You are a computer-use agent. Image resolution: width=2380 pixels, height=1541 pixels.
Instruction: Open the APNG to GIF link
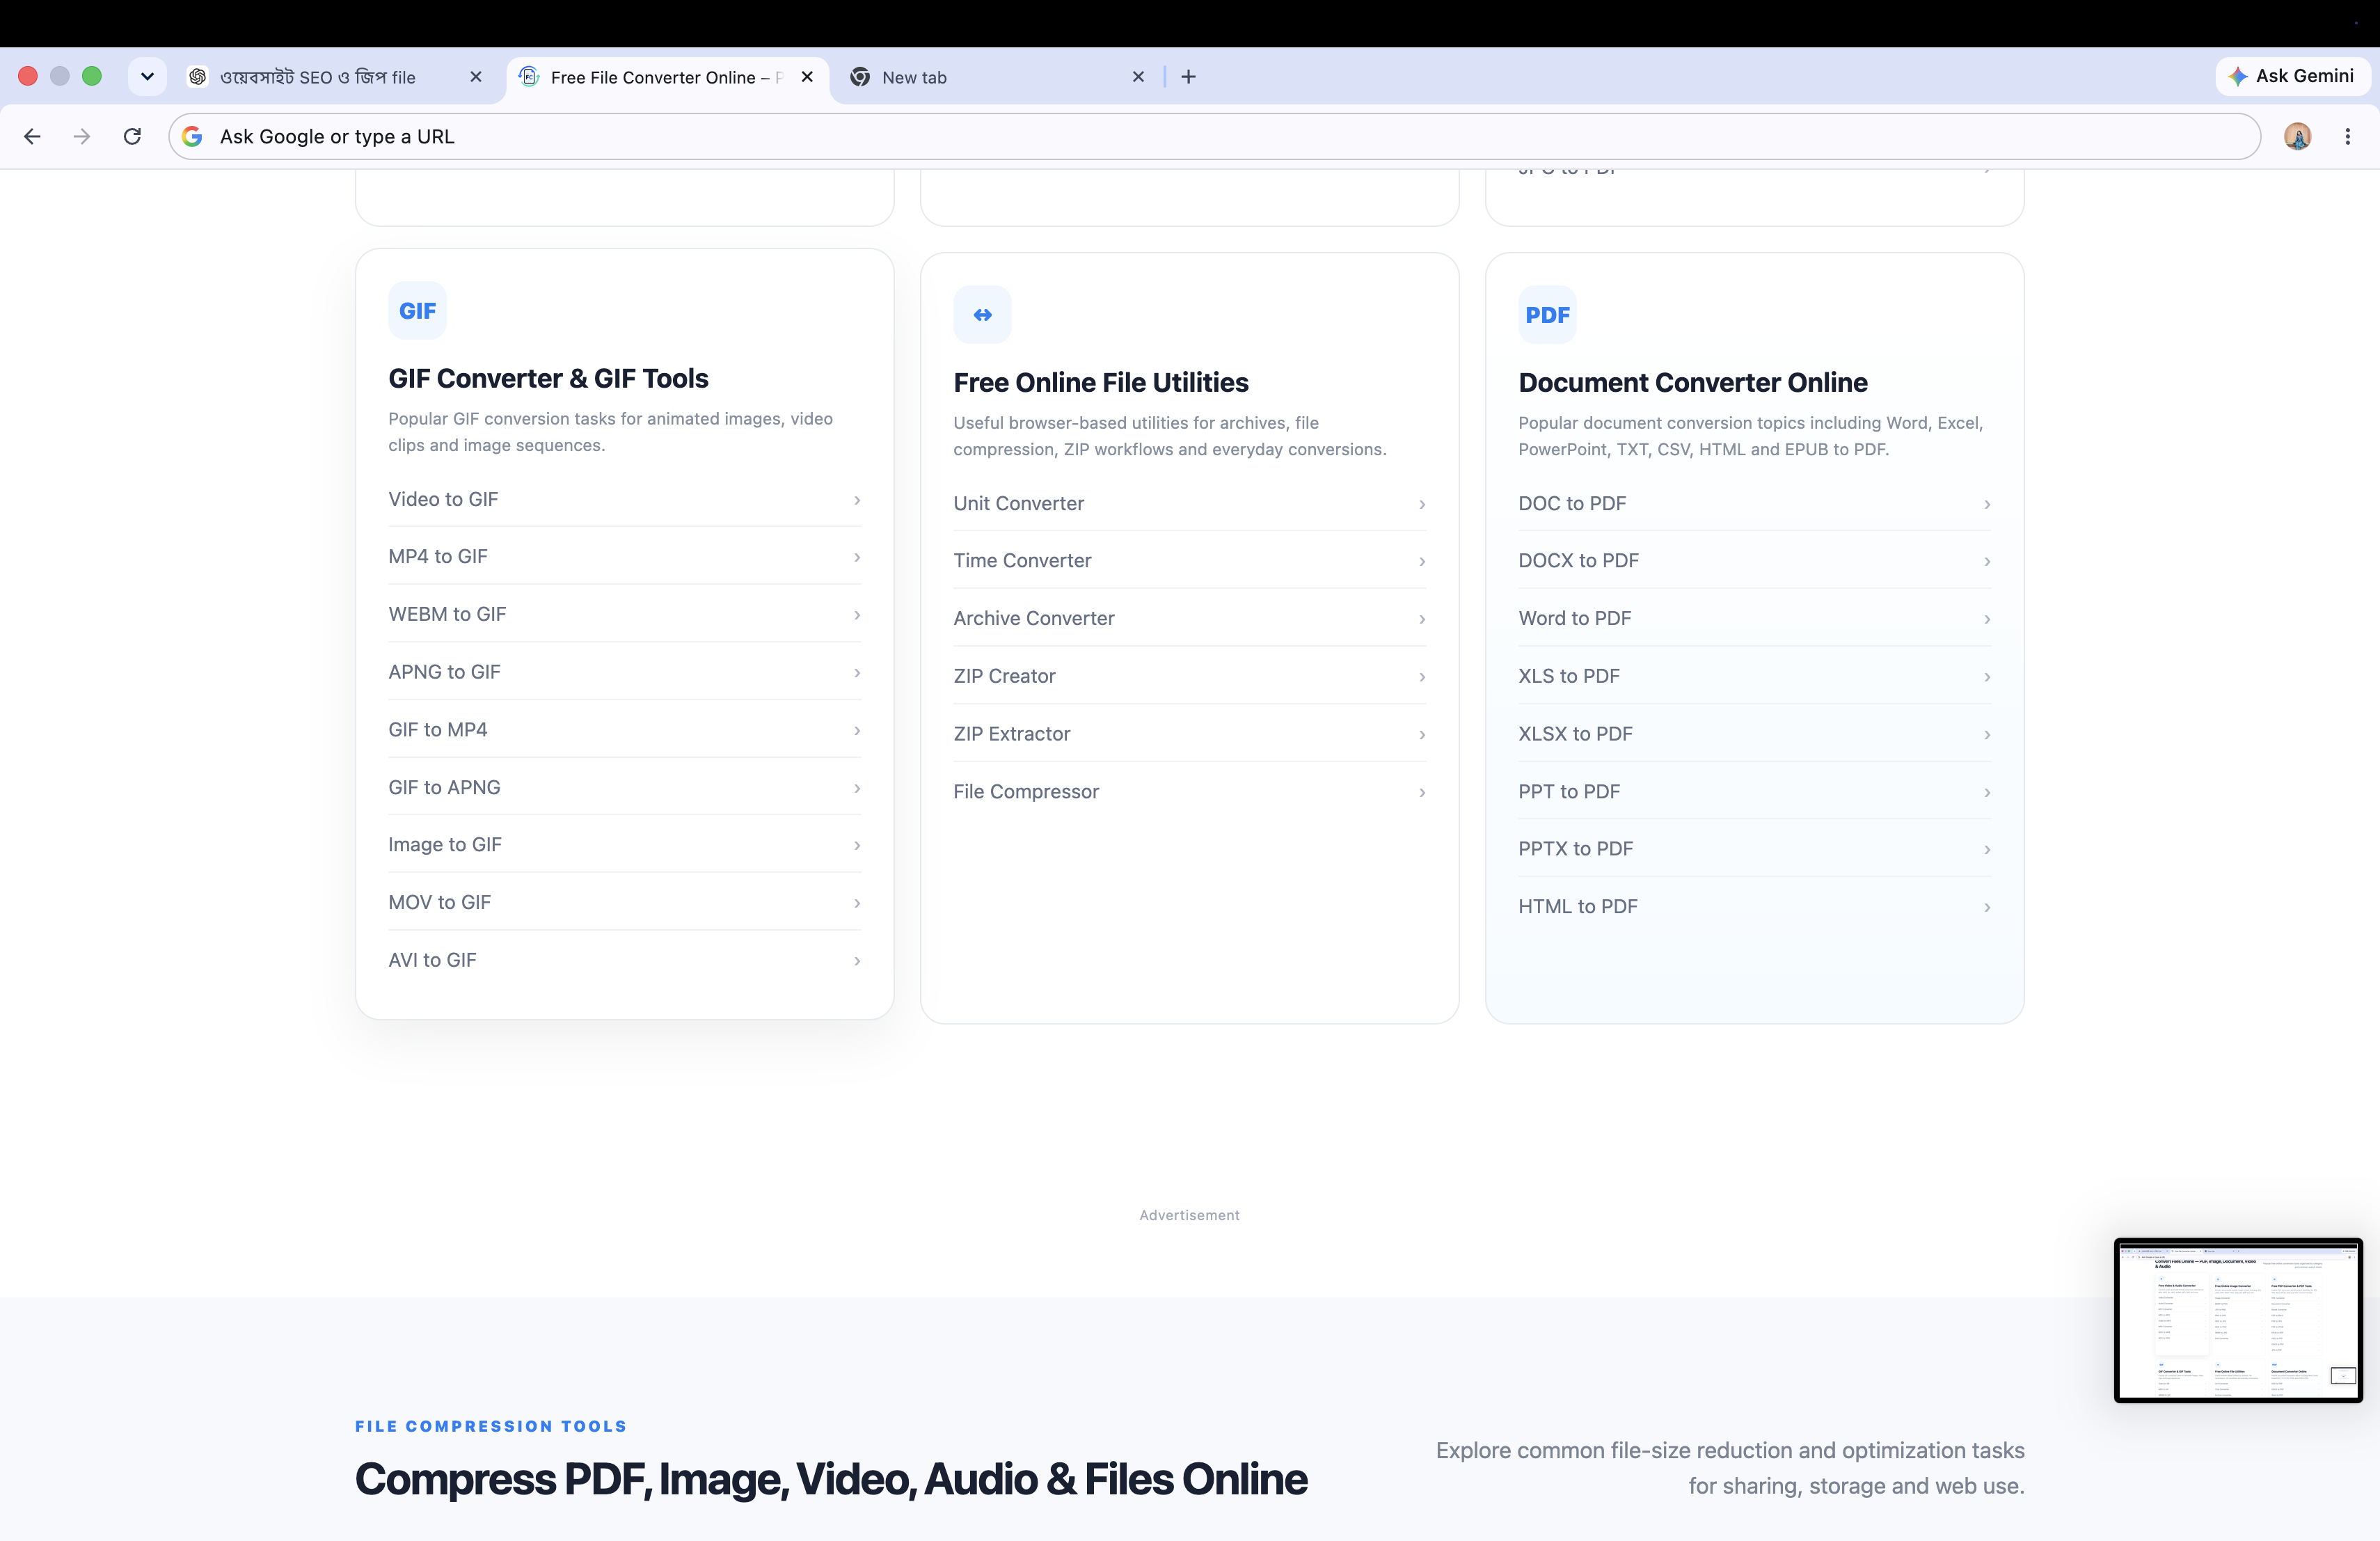[x=624, y=672]
